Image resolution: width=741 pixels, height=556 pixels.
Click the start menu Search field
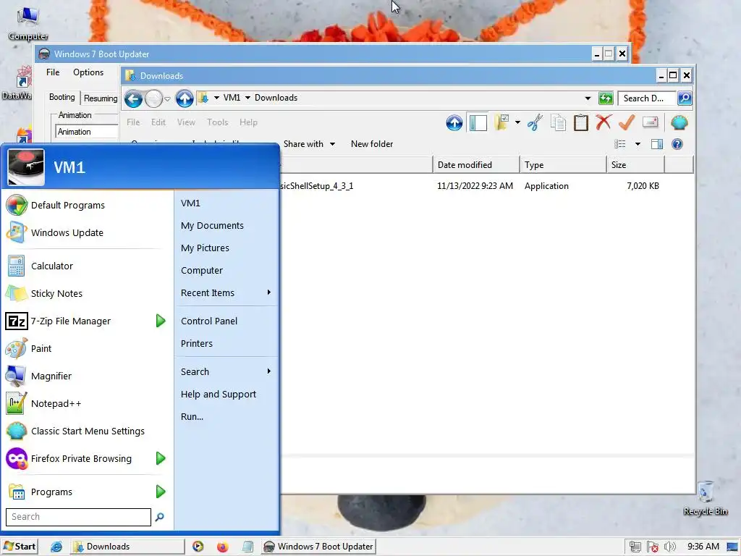[78, 517]
